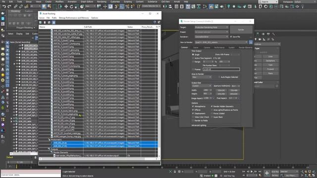Open the Target dropdown in Render Setup
This screenshot has width=317, height=178.
tap(211, 27)
